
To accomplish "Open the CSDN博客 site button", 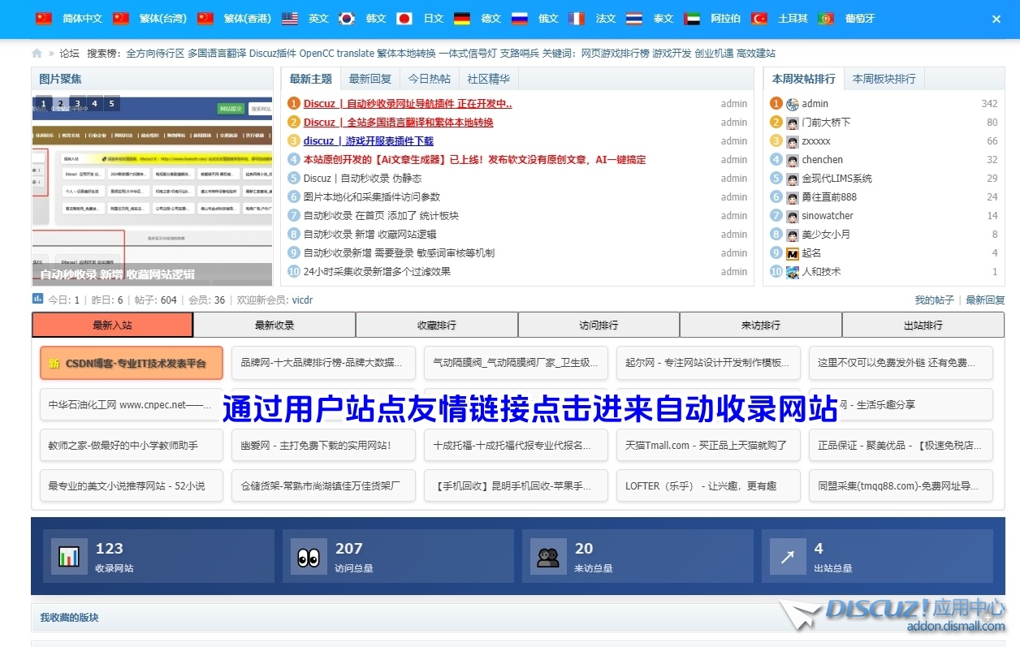I will coord(132,363).
